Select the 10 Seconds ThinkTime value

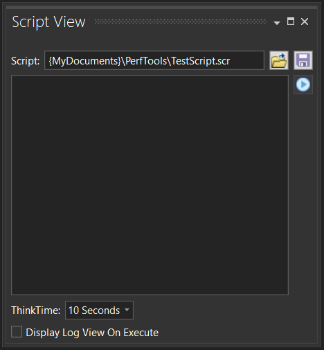(x=94, y=310)
